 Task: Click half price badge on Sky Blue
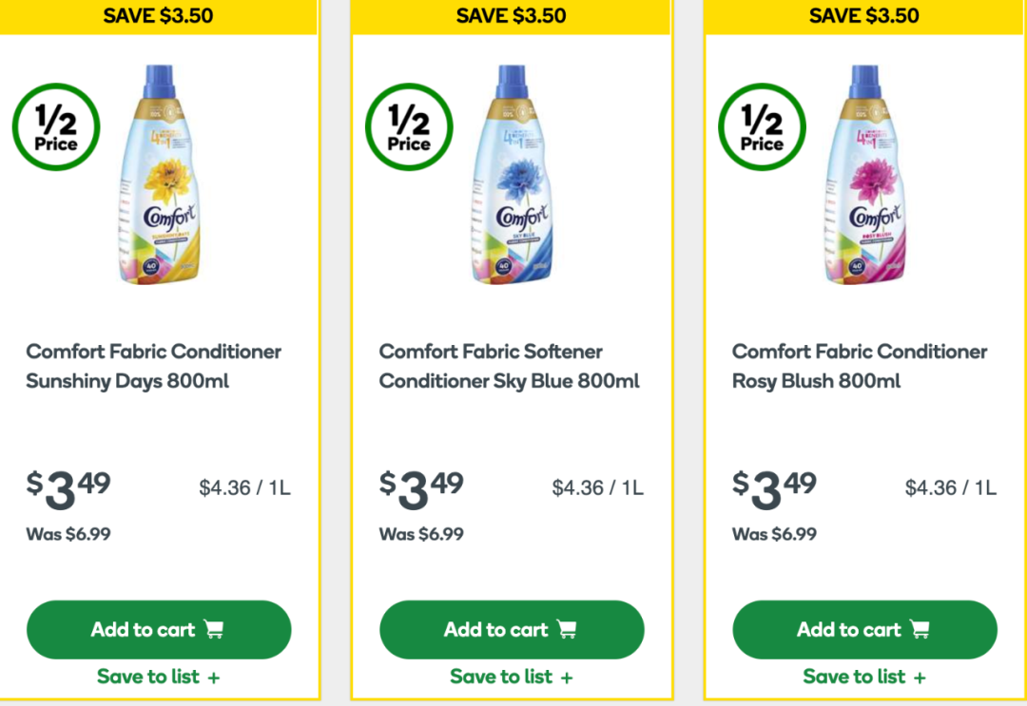[x=409, y=127]
